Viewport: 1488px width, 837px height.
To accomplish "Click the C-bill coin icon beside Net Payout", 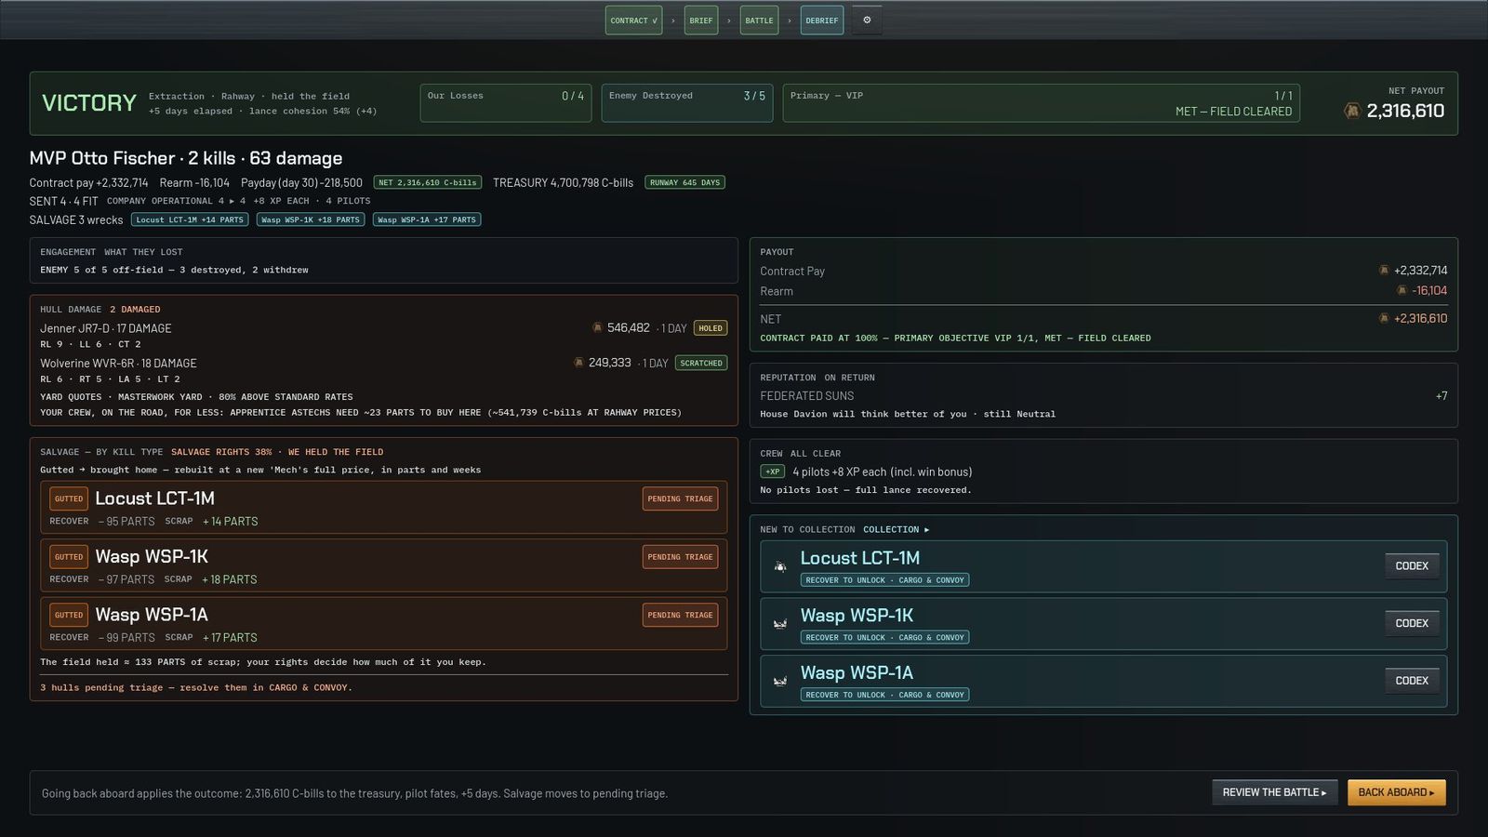I will point(1352,111).
